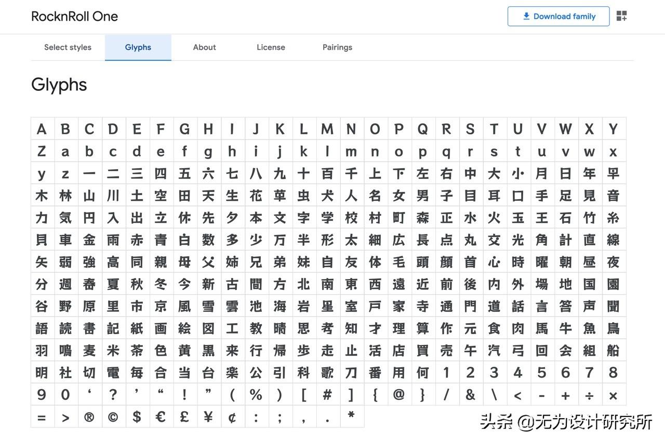Click the kanji 学 glyph

pos(327,218)
